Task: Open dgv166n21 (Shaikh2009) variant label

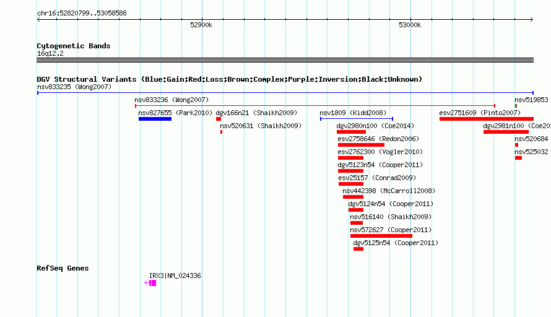Action: click(x=256, y=113)
